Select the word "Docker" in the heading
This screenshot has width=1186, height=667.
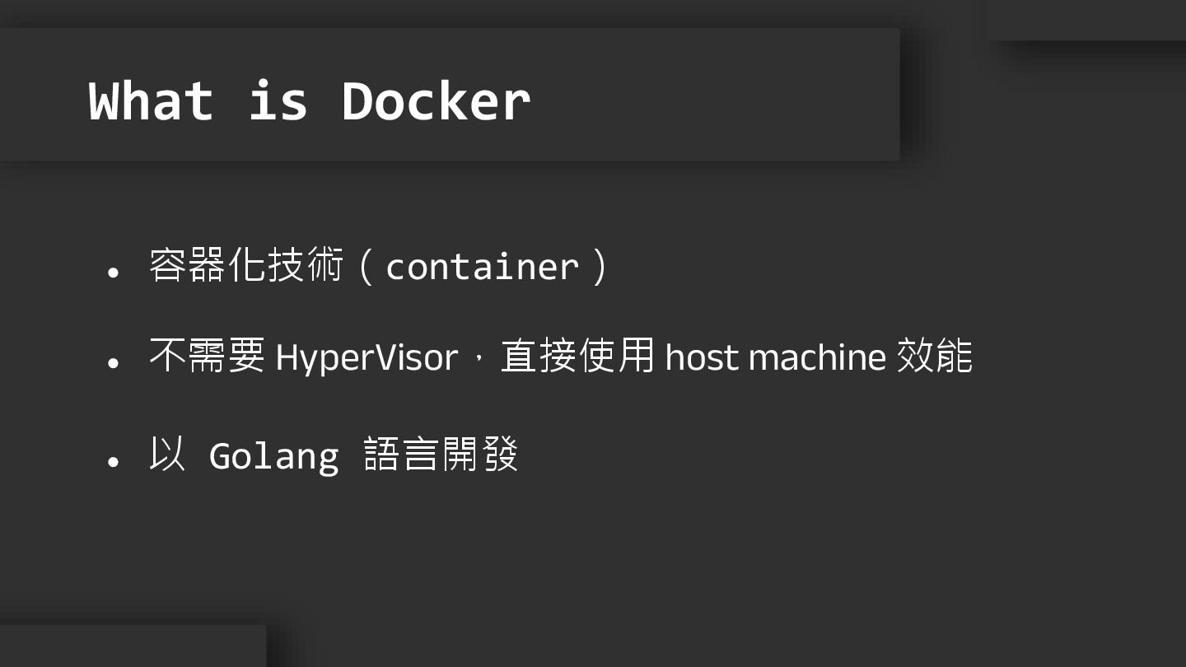point(436,101)
